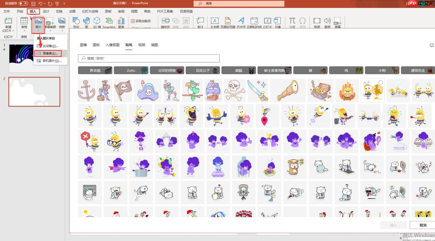
Task: Filter stickers by 哈士奇麦克斯 category
Action: (x=275, y=70)
